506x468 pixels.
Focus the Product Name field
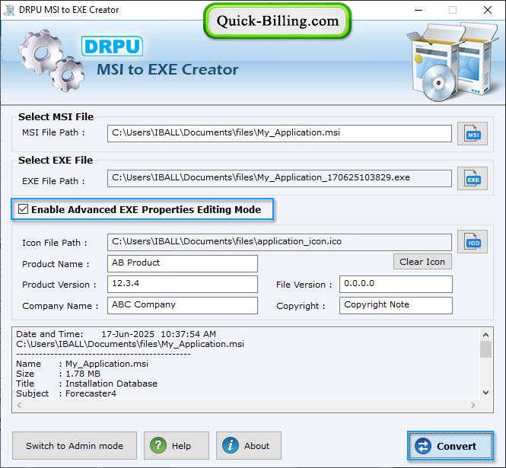[x=182, y=263]
